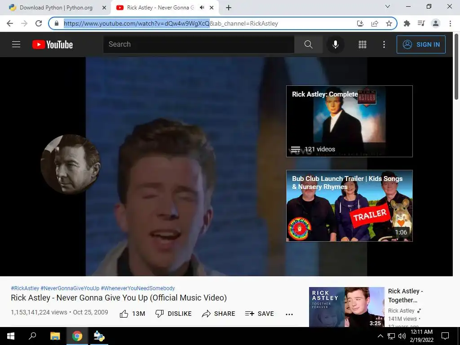Click the DISLIKE thumbs down button
This screenshot has width=460, height=345.
tap(173, 314)
